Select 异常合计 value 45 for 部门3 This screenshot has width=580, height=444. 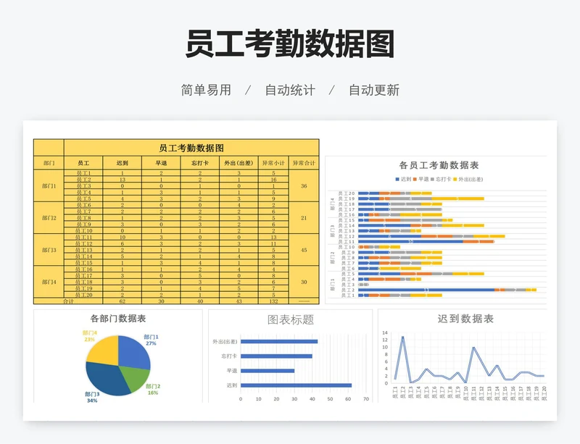304,250
